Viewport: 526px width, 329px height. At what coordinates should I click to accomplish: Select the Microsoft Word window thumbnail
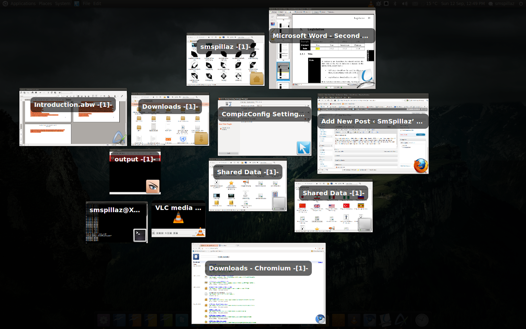coord(322,48)
